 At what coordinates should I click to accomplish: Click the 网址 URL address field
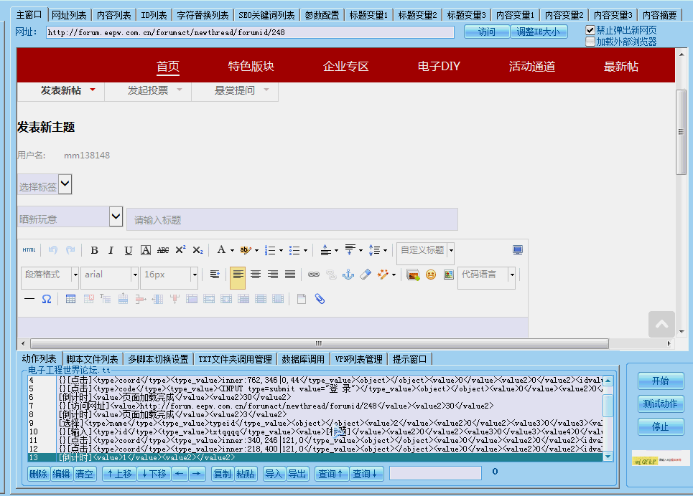tap(250, 32)
